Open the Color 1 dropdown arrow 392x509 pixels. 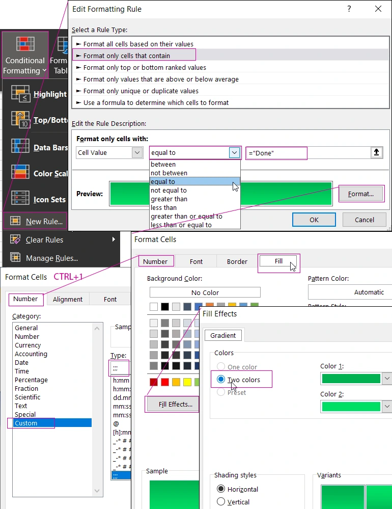(387, 379)
